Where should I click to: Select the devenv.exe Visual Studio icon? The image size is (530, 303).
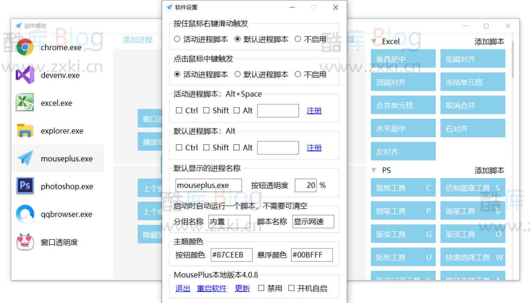click(x=25, y=75)
